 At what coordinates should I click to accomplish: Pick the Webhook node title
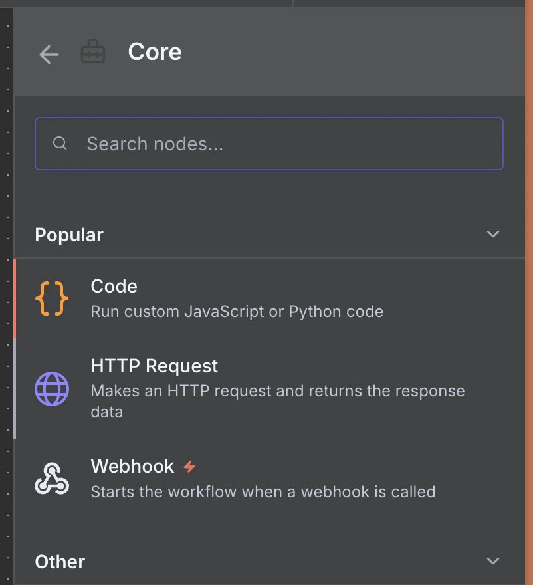132,466
